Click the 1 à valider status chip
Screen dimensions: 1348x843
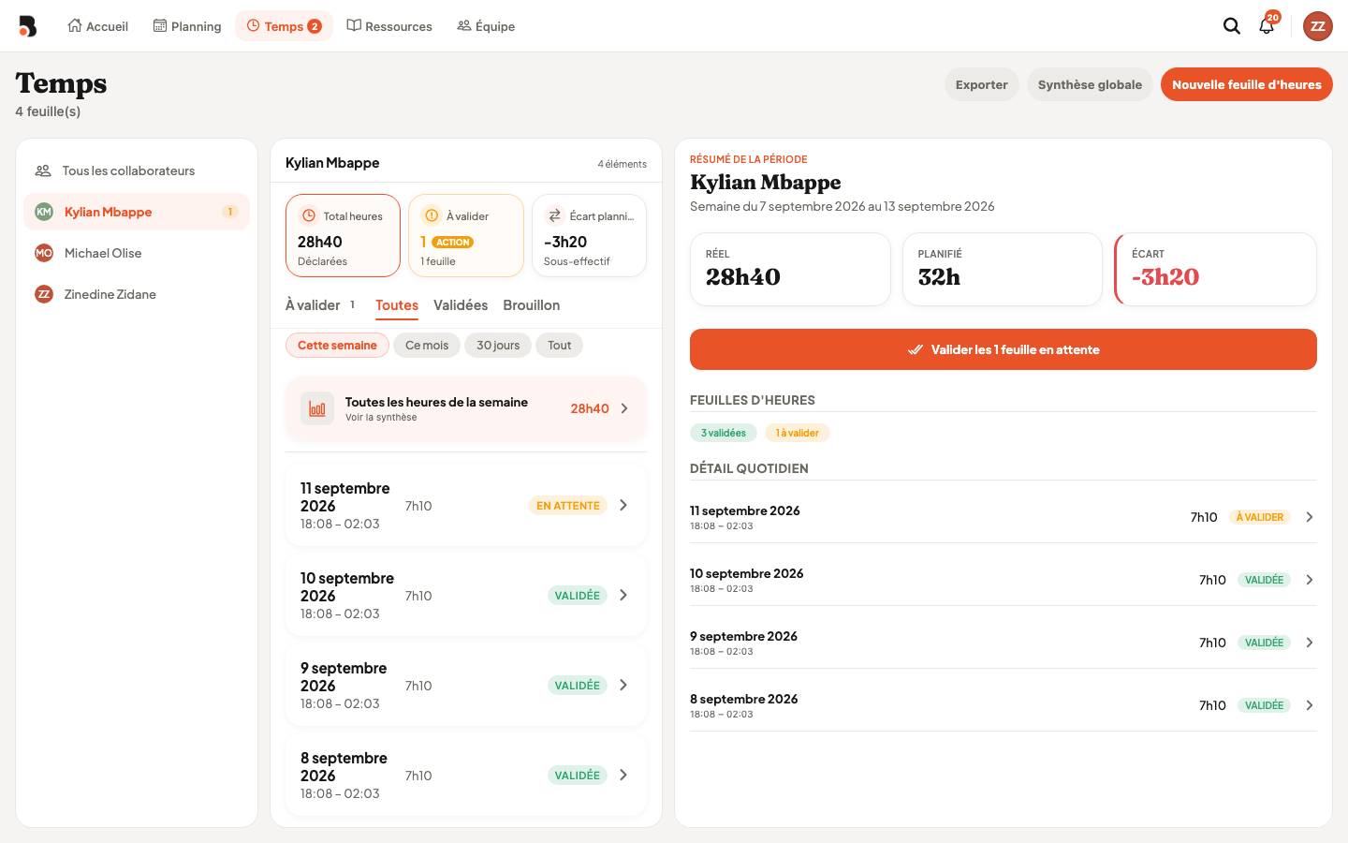(x=798, y=433)
